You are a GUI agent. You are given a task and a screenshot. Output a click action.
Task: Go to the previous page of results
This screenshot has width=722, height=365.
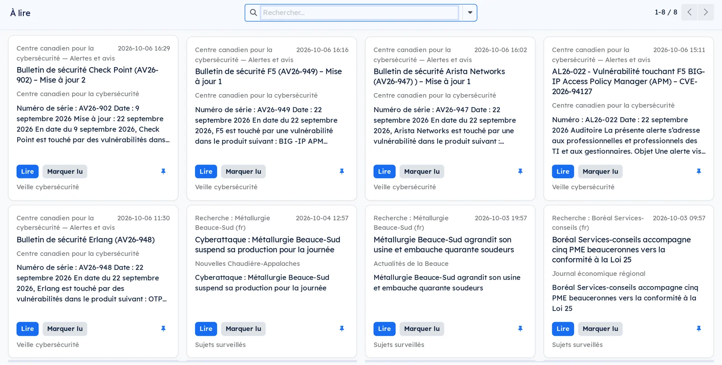(690, 13)
